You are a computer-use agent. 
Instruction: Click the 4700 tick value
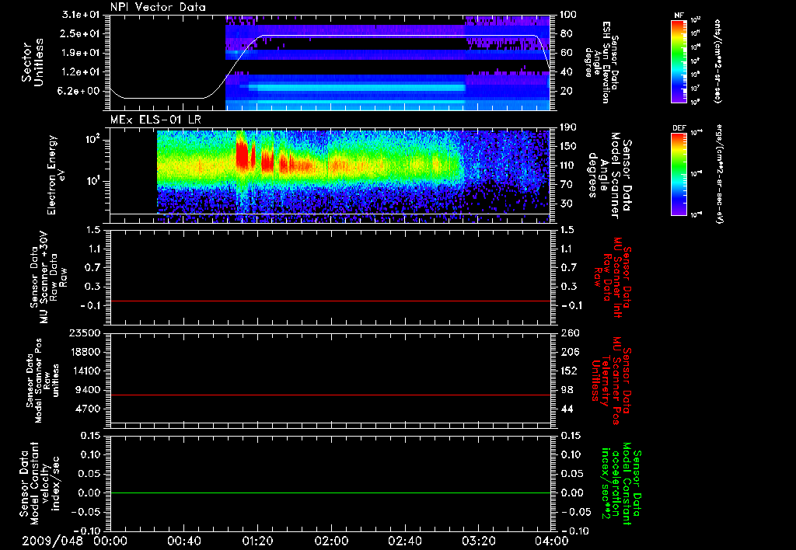point(87,409)
